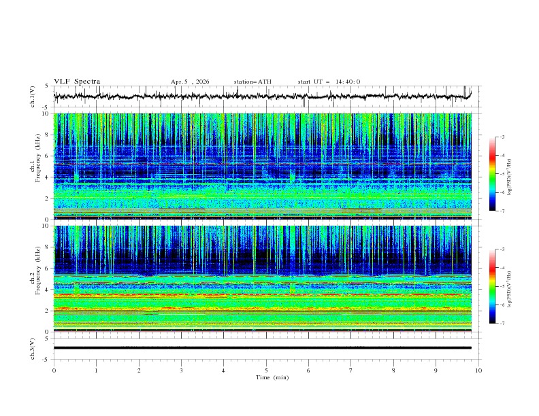
Task: Click the ch.1 spectrogram color bar
Action: pos(492,174)
